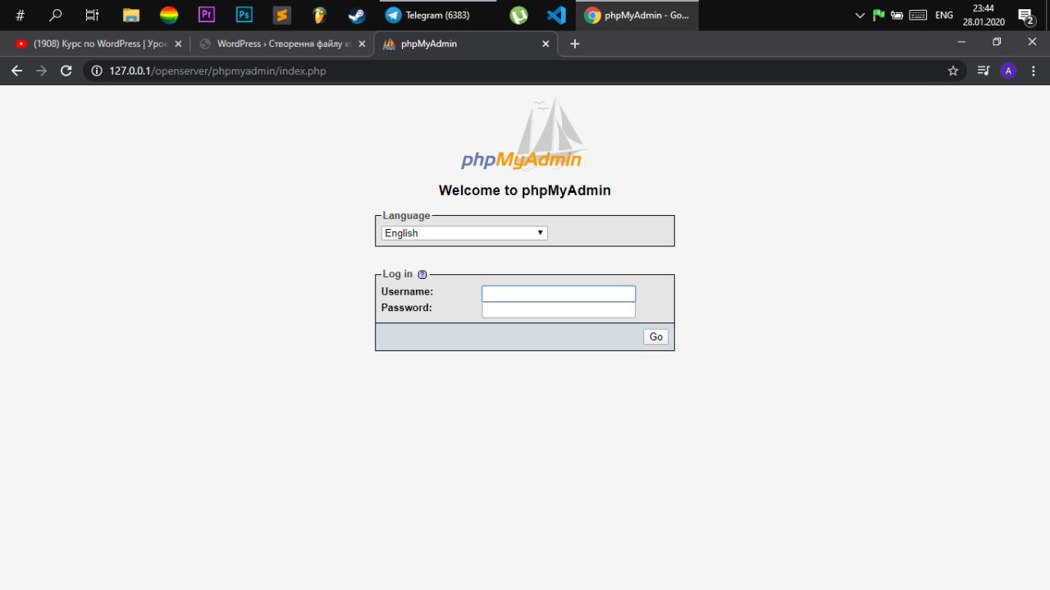Reload the current page
Viewport: 1050px width, 590px height.
click(66, 71)
